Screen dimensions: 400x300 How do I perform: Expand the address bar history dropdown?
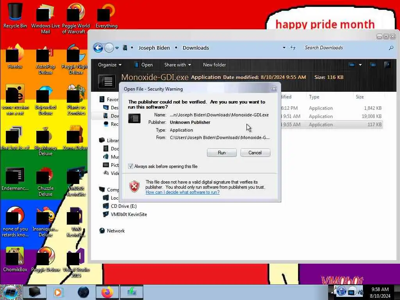pyautogui.click(x=284, y=48)
